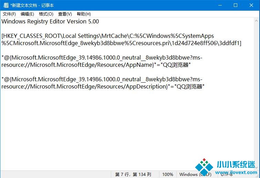Click the line 'Windows Registry Editor Version 5.00'
The image size is (260, 178).
pos(50,22)
